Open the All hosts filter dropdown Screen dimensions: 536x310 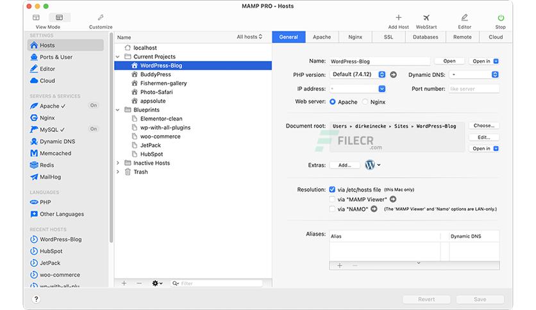[x=249, y=37]
